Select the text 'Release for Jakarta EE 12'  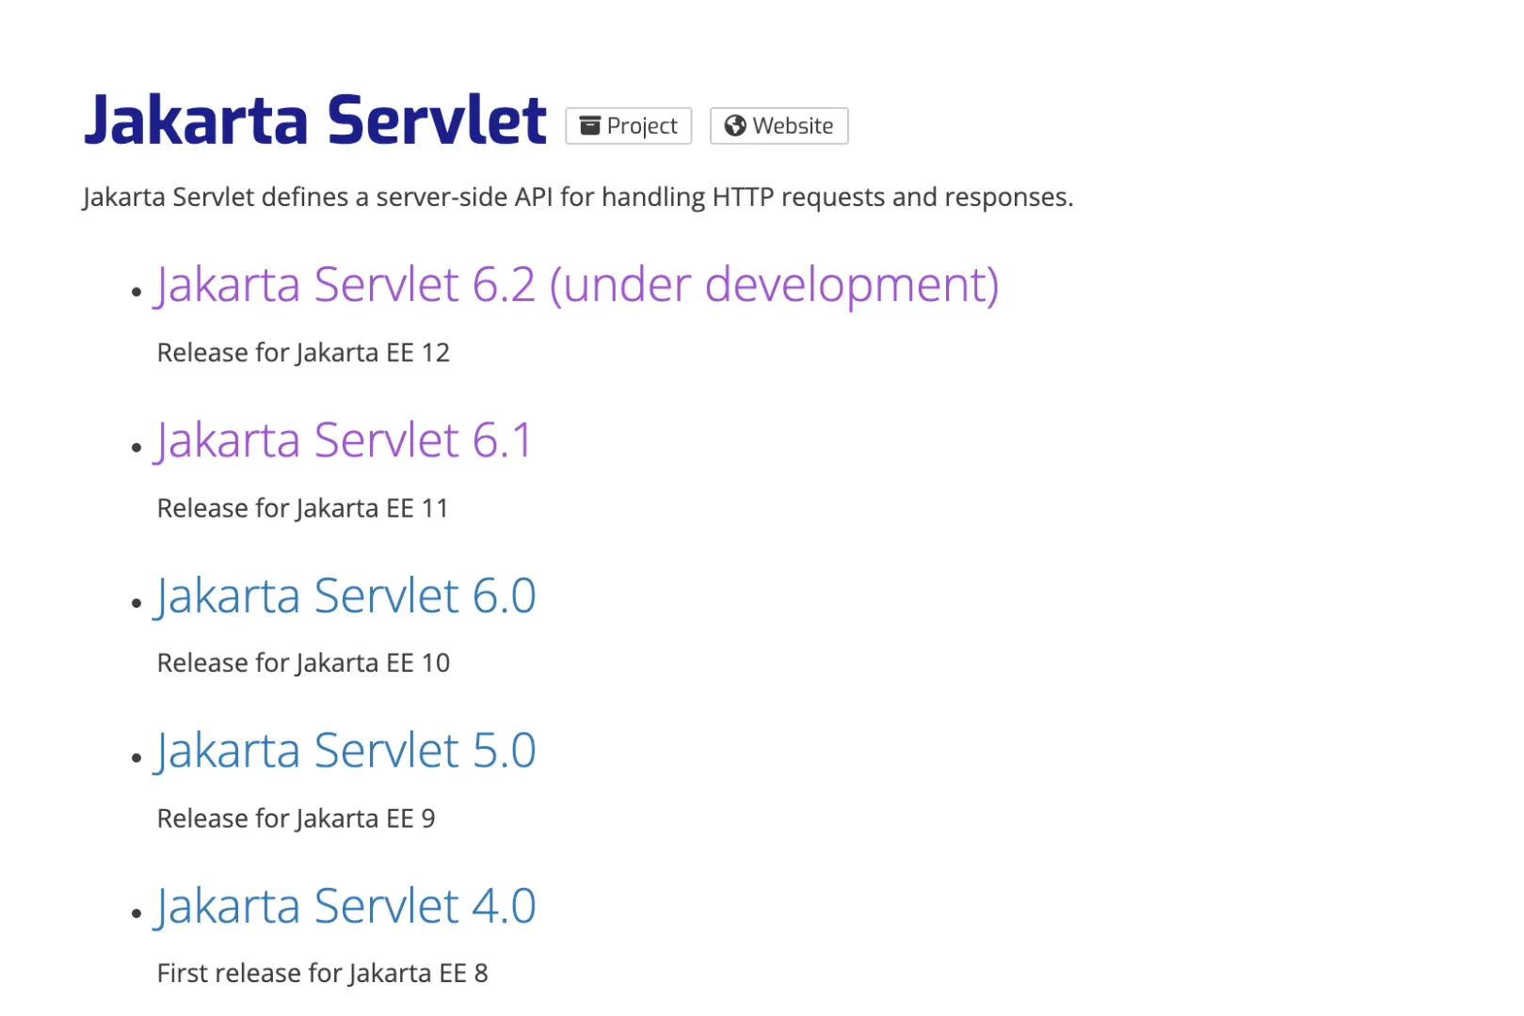point(303,353)
